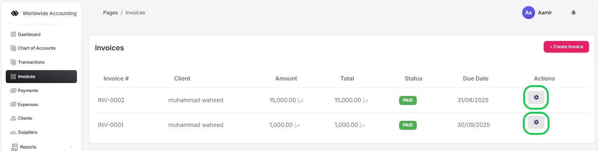Click the Aamir user avatar
Viewport: 598px width, 151px height.
528,13
